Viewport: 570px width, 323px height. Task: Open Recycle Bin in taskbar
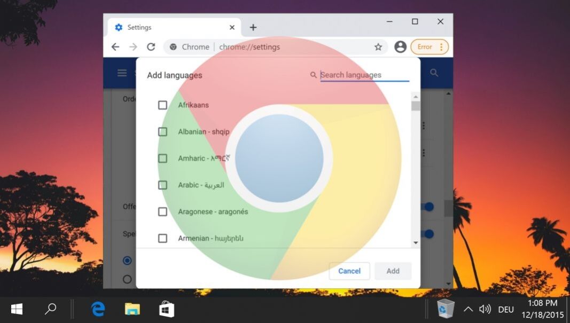point(446,309)
